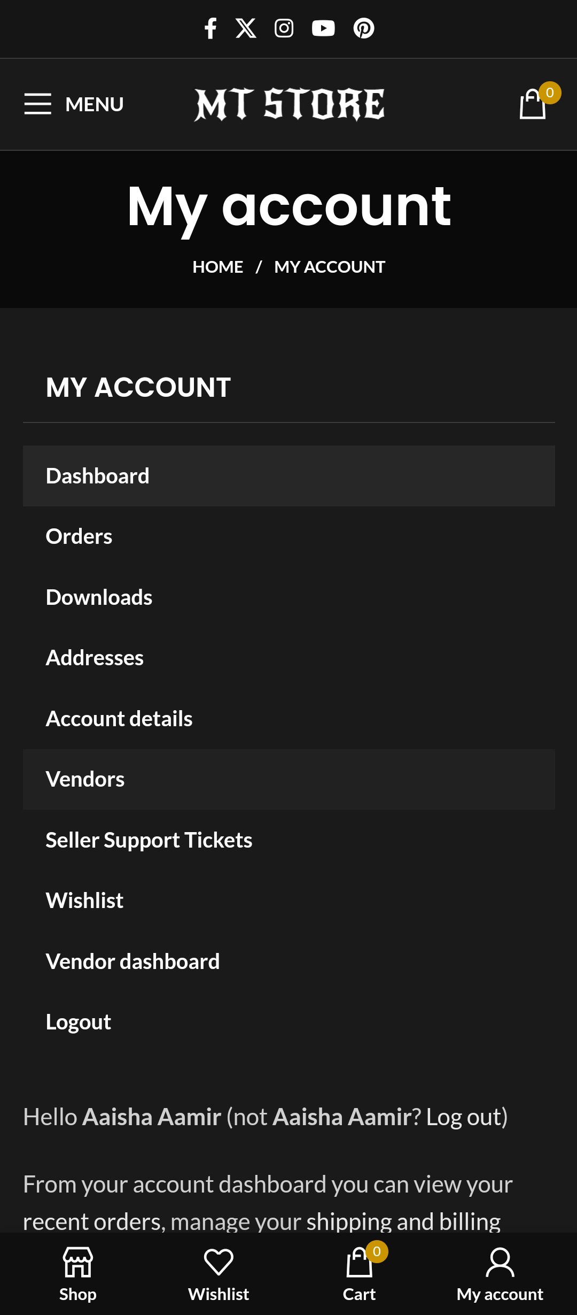
Task: Open the hamburger MENU
Action: (x=74, y=104)
